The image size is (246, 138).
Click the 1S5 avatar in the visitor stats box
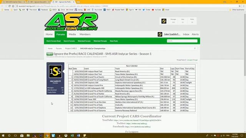click(x=164, y=21)
